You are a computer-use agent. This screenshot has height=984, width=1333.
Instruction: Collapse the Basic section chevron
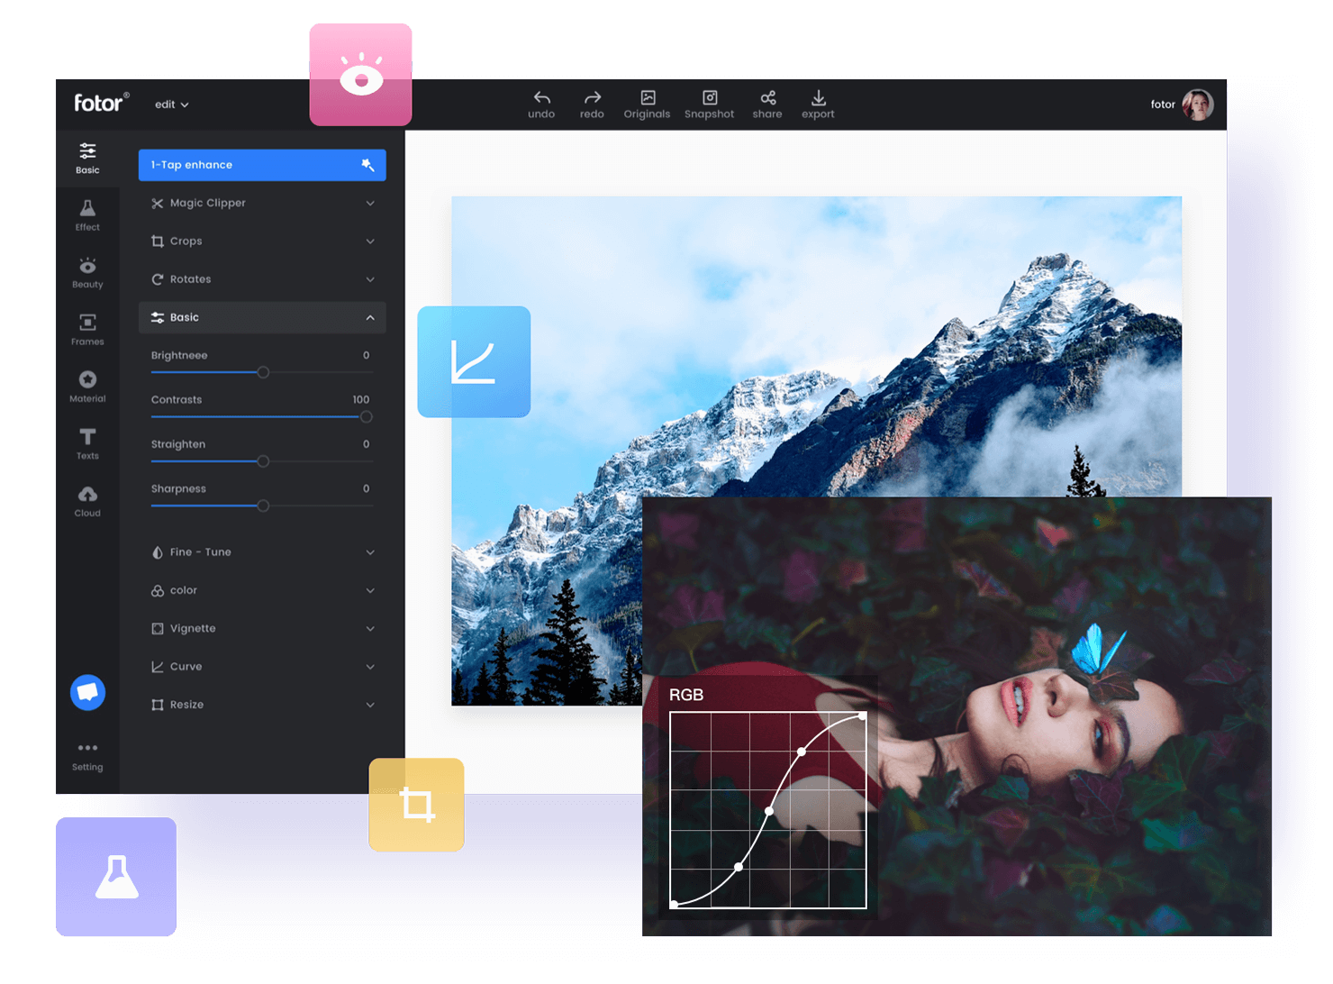pyautogui.click(x=370, y=317)
